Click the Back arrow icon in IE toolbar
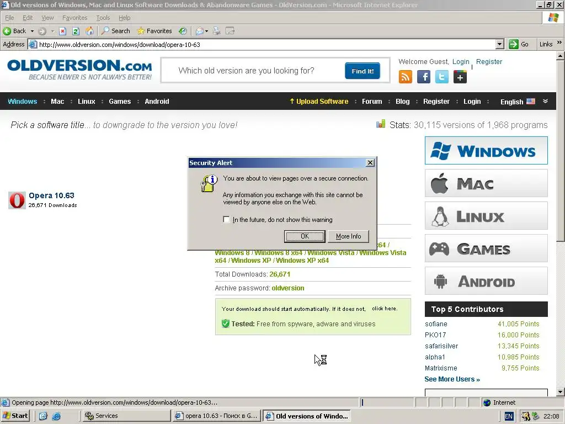565x424 pixels. [7, 31]
